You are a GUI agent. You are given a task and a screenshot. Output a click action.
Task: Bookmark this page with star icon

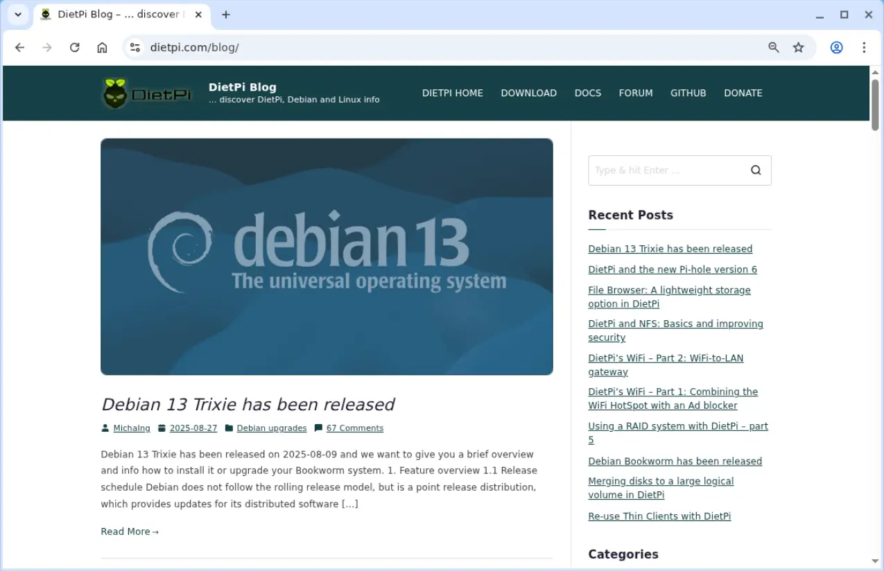(x=799, y=48)
